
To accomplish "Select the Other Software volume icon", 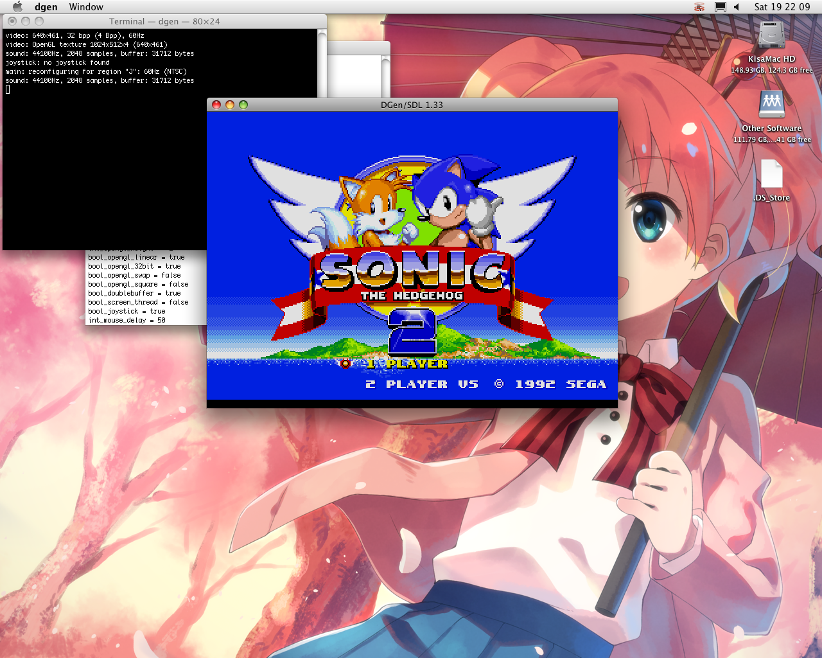I will click(x=771, y=105).
